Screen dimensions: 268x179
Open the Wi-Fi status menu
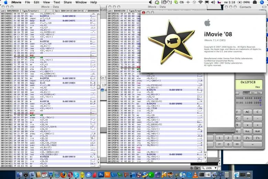click(201, 2)
